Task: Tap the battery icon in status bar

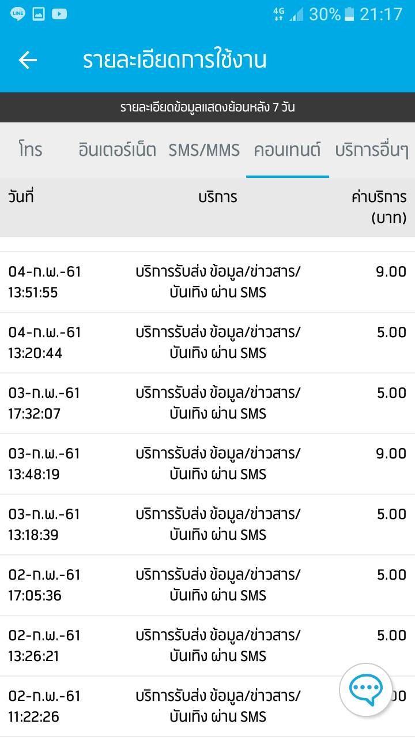Action: point(349,14)
